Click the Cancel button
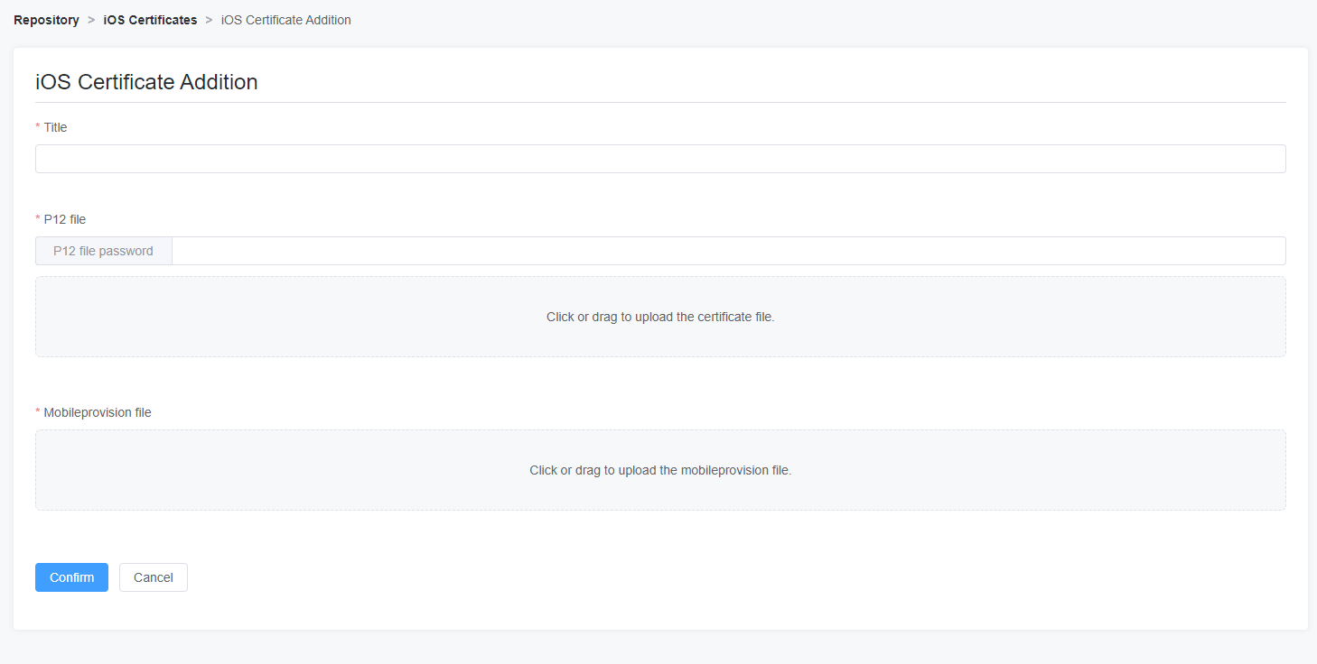1317x664 pixels. pyautogui.click(x=154, y=577)
